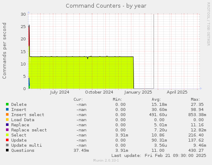Click the dark blue Replace legend swatch
Viewport: 212px width, 165px height.
click(x=7, y=125)
